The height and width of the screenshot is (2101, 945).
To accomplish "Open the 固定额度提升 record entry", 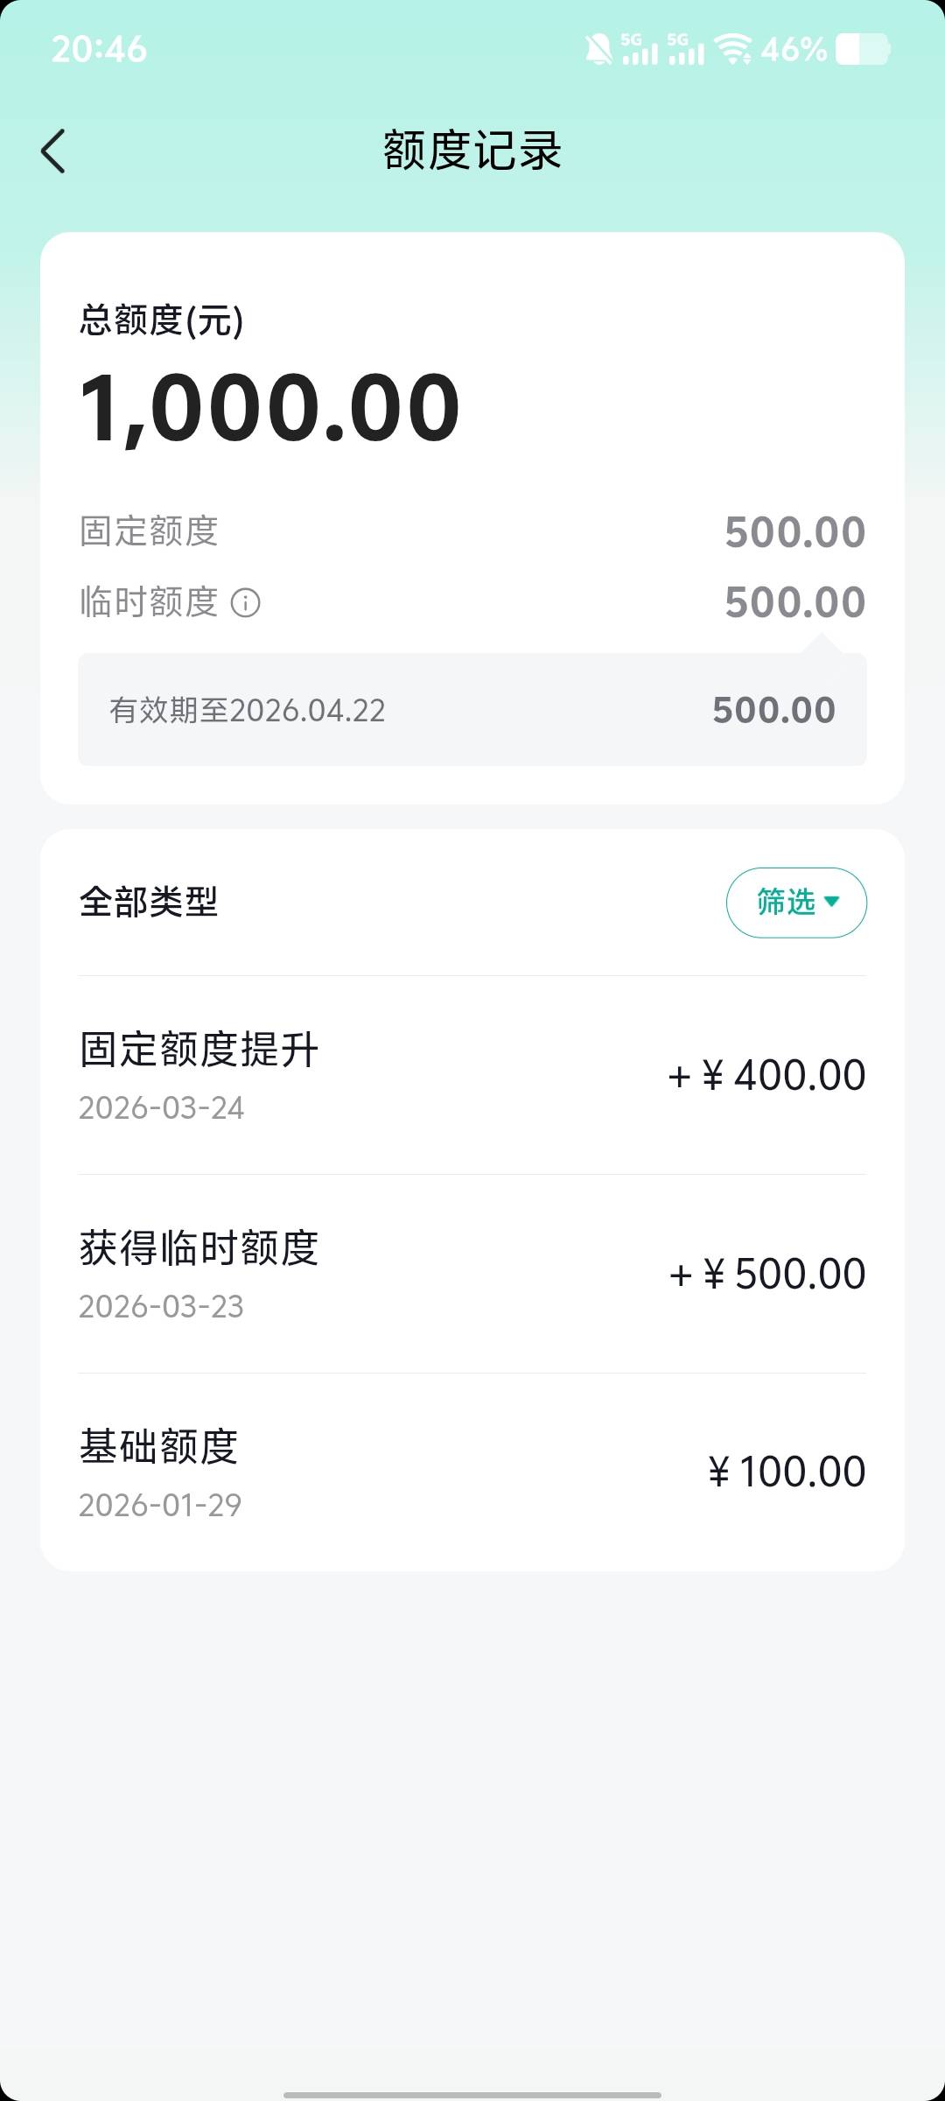I will pyautogui.click(x=472, y=1075).
